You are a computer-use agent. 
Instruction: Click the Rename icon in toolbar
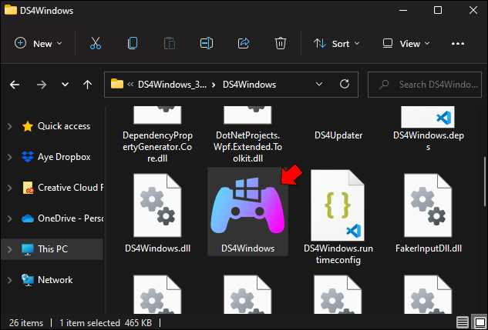pyautogui.click(x=207, y=43)
